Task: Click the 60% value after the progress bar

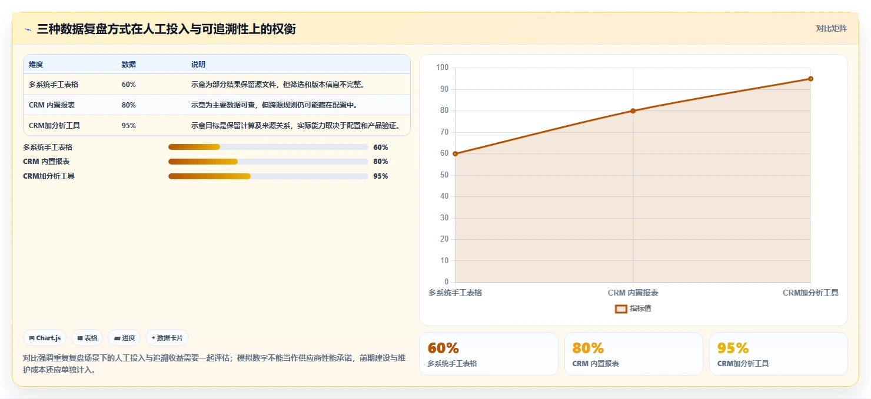Action: click(381, 147)
